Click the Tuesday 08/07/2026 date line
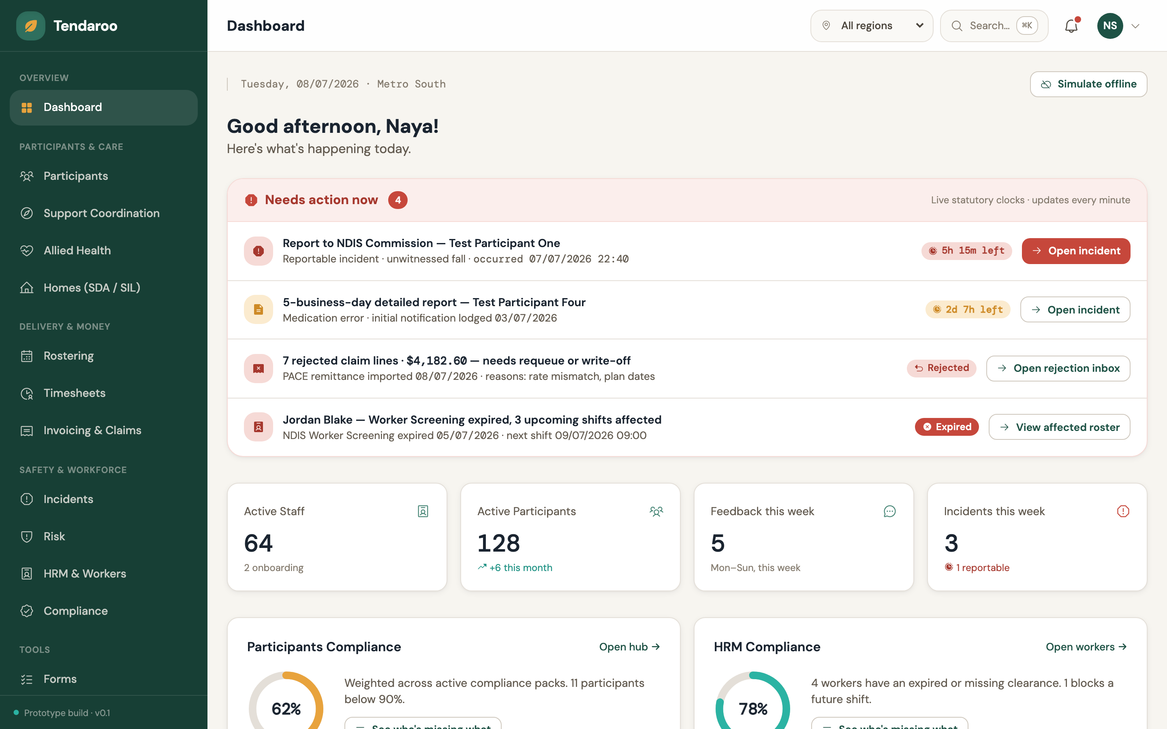The image size is (1167, 729). (343, 84)
